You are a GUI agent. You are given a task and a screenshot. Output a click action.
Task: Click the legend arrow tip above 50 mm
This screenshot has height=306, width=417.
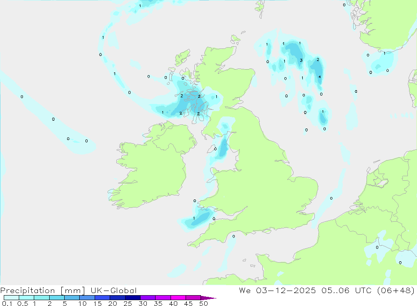208,298
